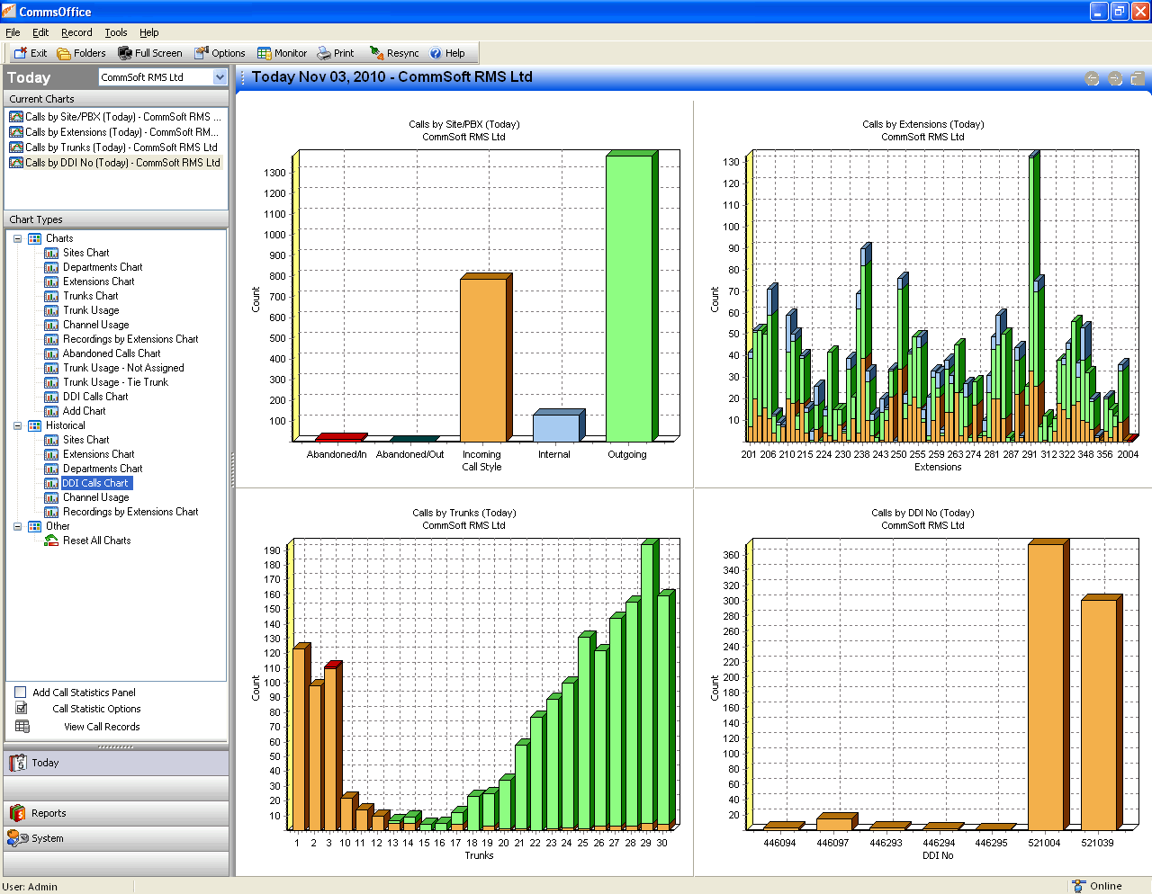Click the DDI Calls Chart icon under Charts
Screen dimensions: 1152x894
(51, 397)
